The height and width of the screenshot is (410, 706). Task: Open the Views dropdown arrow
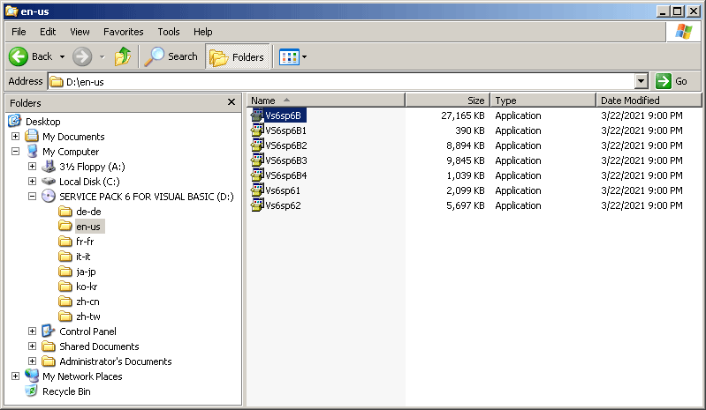coord(304,57)
